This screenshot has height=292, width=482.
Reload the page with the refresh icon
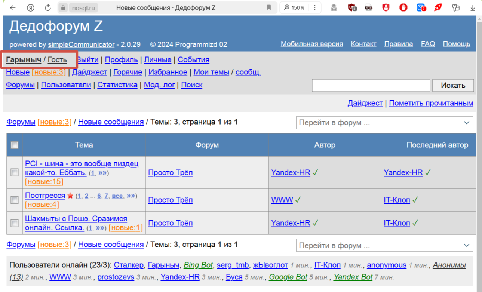pyautogui.click(x=48, y=8)
